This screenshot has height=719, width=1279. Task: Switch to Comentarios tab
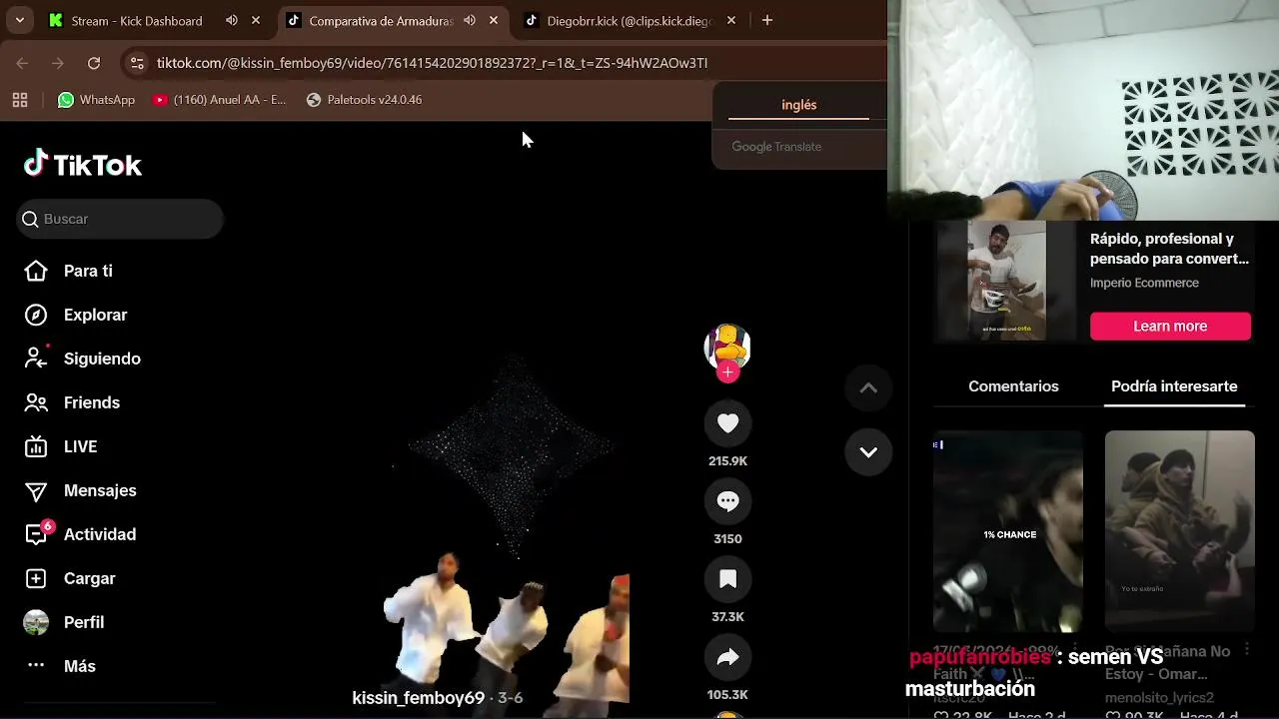coord(1013,386)
